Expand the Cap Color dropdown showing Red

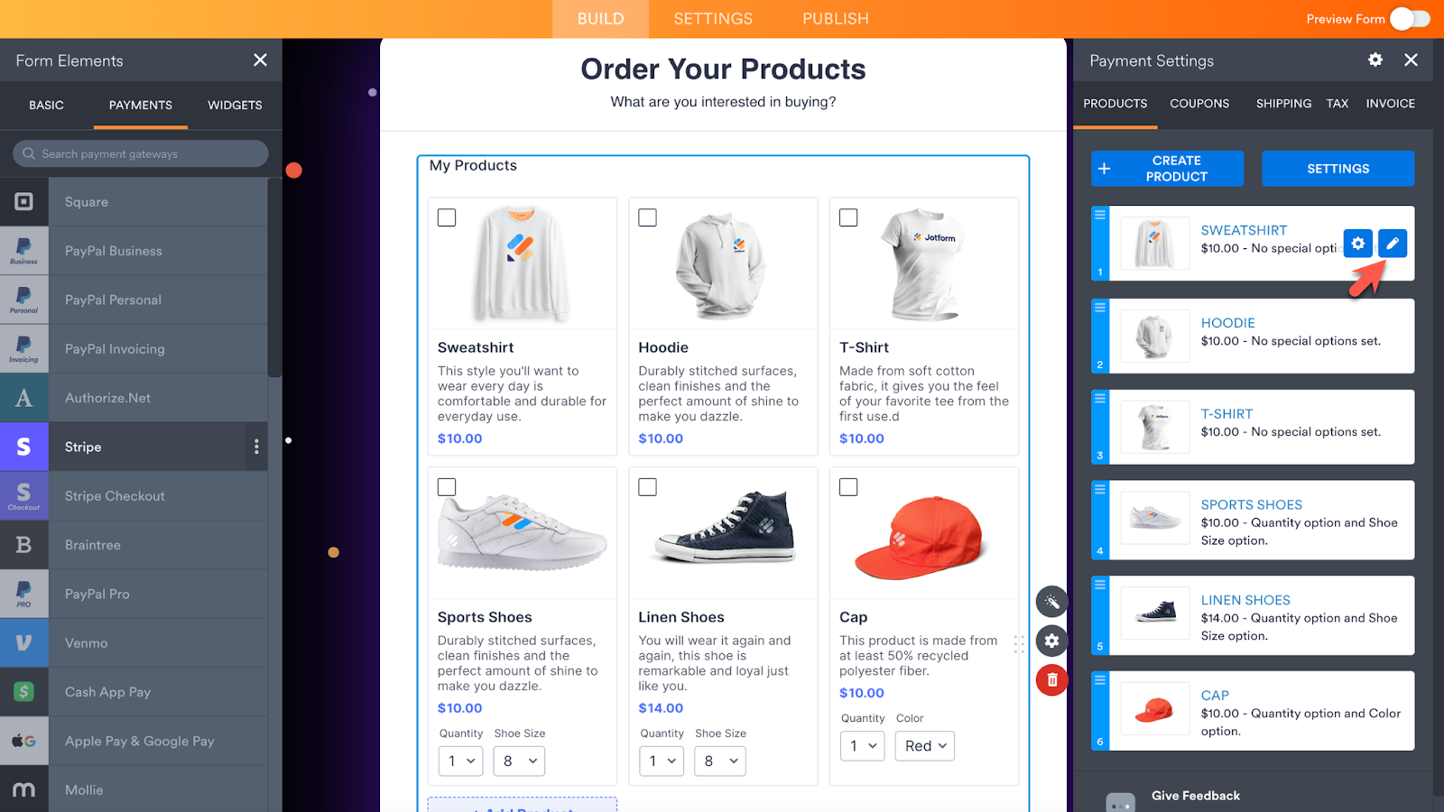[x=925, y=746]
